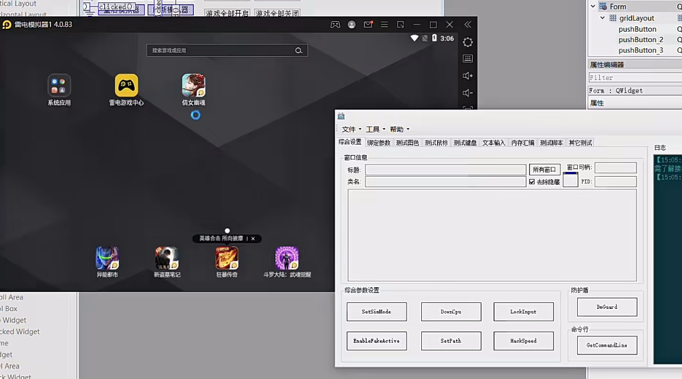Switch to the 文本输入 tab
This screenshot has width=682, height=379.
coord(494,143)
